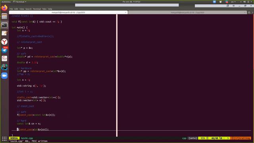The width and height of the screenshot is (254, 143).
Task: Click the Zoom tray icon in top bar
Action: [214, 2]
